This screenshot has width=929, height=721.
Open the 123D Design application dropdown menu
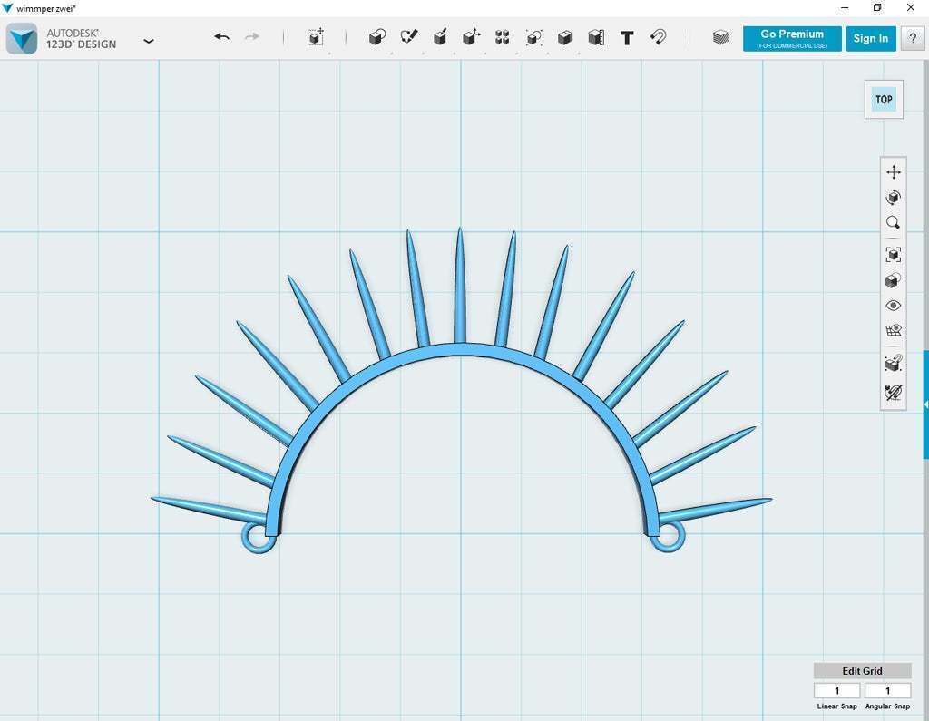click(149, 41)
